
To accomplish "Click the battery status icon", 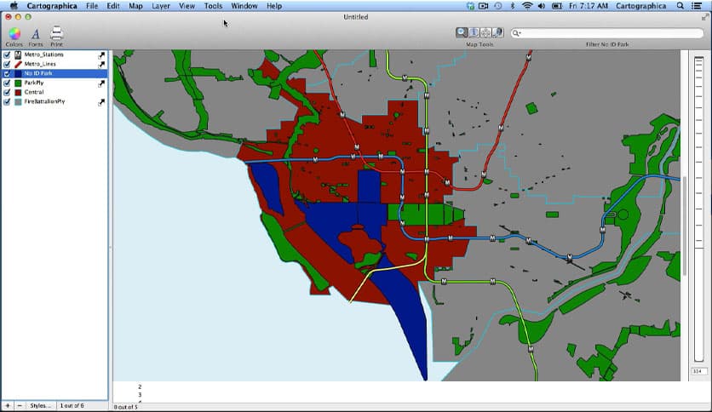I will pos(557,6).
